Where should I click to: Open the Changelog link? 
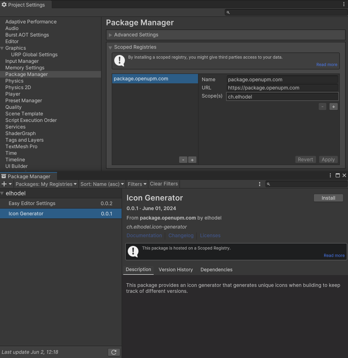[x=181, y=235]
